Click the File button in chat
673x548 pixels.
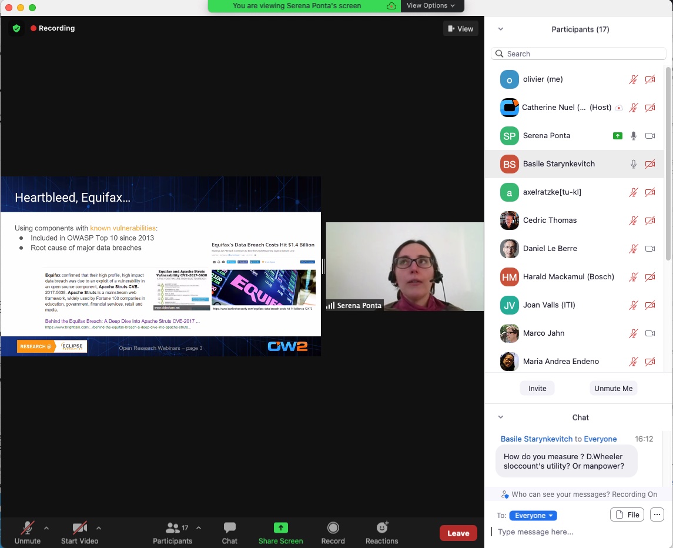[x=627, y=514]
